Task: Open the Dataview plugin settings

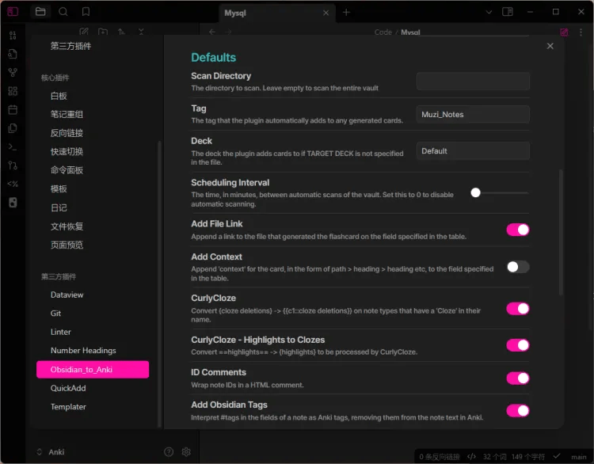Action: (x=93, y=295)
